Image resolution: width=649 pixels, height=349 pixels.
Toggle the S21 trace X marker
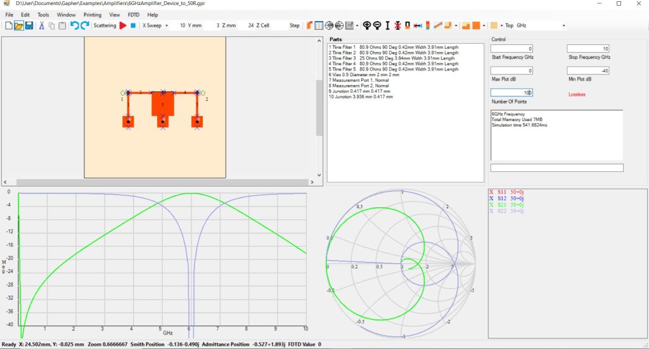pos(492,204)
